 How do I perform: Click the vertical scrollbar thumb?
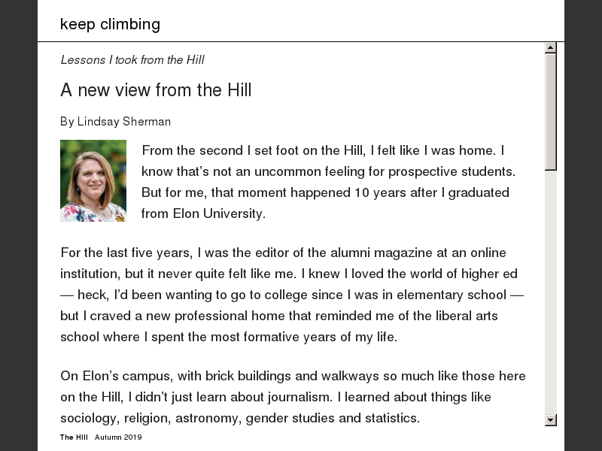(x=551, y=111)
